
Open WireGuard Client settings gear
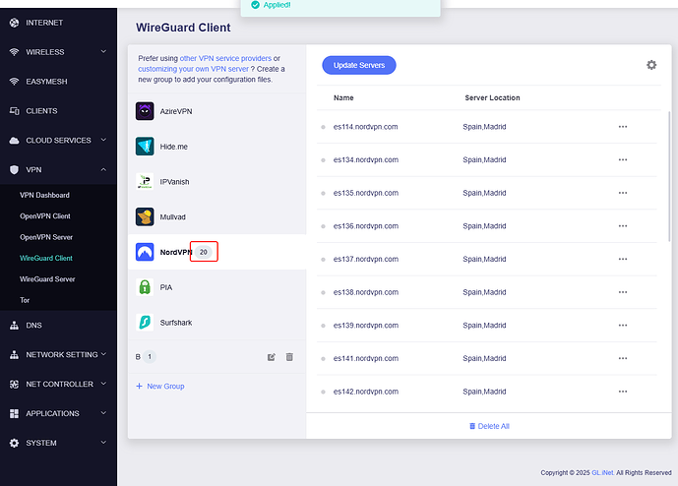(x=650, y=65)
